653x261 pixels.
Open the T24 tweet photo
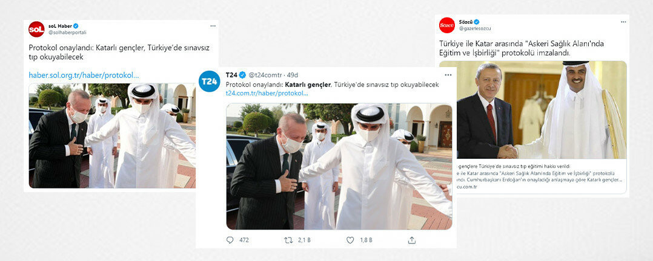pos(339,166)
